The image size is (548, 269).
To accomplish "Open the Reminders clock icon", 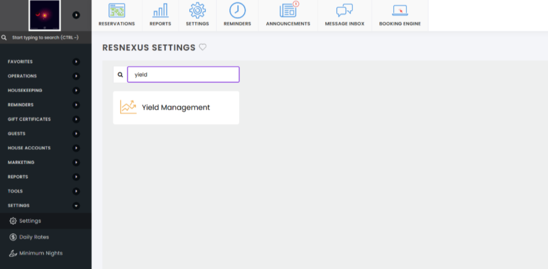I will [x=237, y=10].
